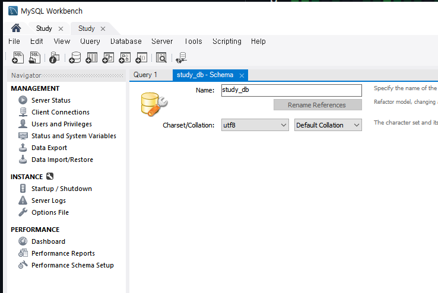The image size is (438, 293).
Task: Open the Default Collation dropdown
Action: tap(328, 125)
